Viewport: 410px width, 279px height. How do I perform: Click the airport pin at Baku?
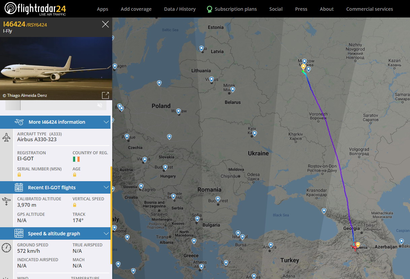click(401, 241)
